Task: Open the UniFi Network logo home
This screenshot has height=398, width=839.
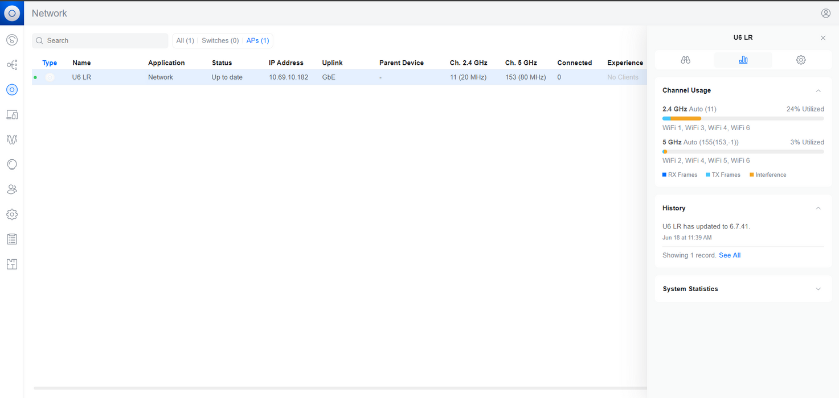Action: [x=12, y=13]
